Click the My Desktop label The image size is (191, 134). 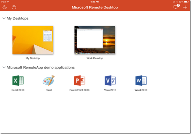[x=33, y=58]
